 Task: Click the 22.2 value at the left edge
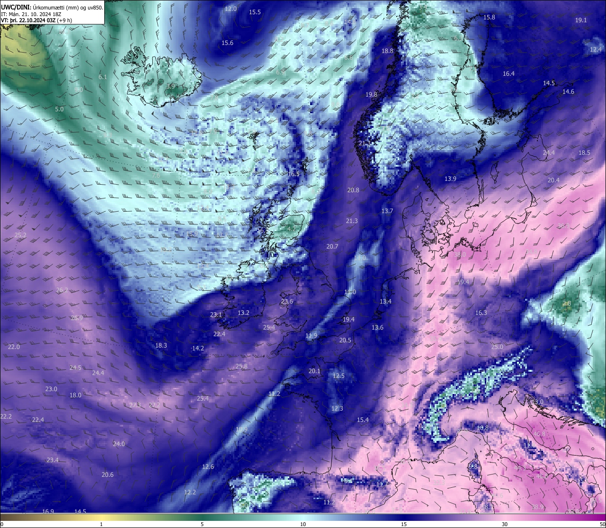(6, 416)
